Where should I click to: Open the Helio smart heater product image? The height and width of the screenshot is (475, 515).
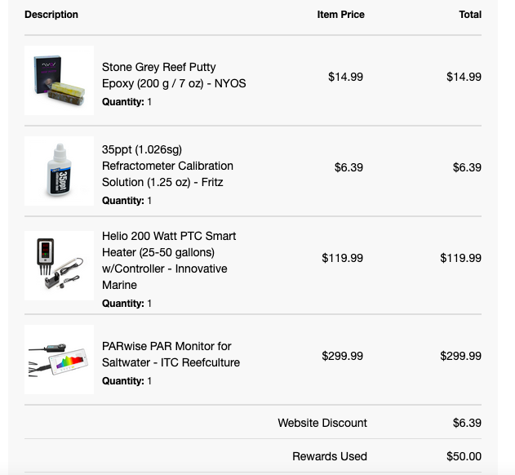(59, 265)
